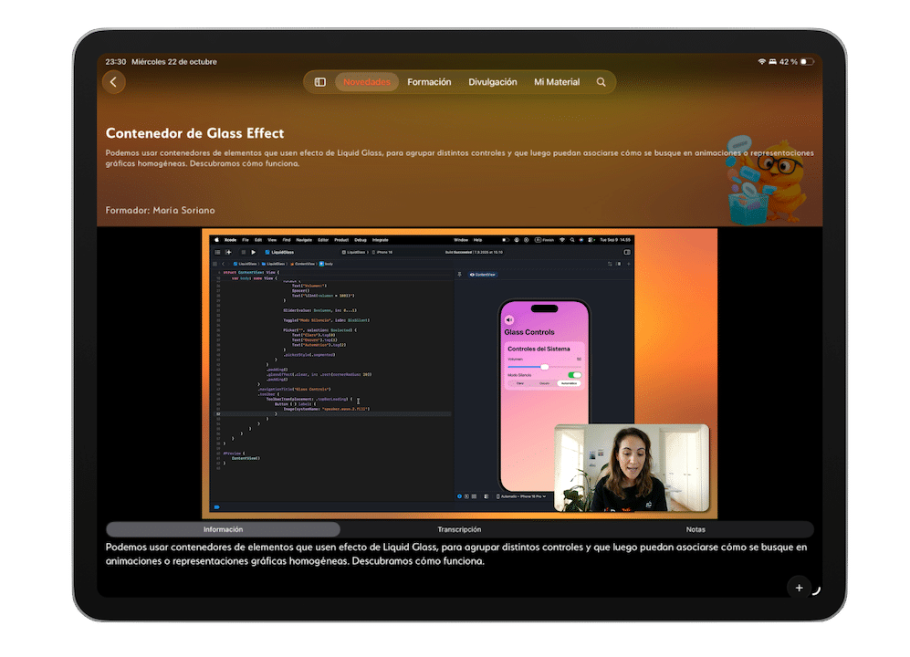Image resolution: width=910 pixels, height=657 pixels.
Task: Click the Volumen slider in the preview
Action: pyautogui.click(x=544, y=367)
